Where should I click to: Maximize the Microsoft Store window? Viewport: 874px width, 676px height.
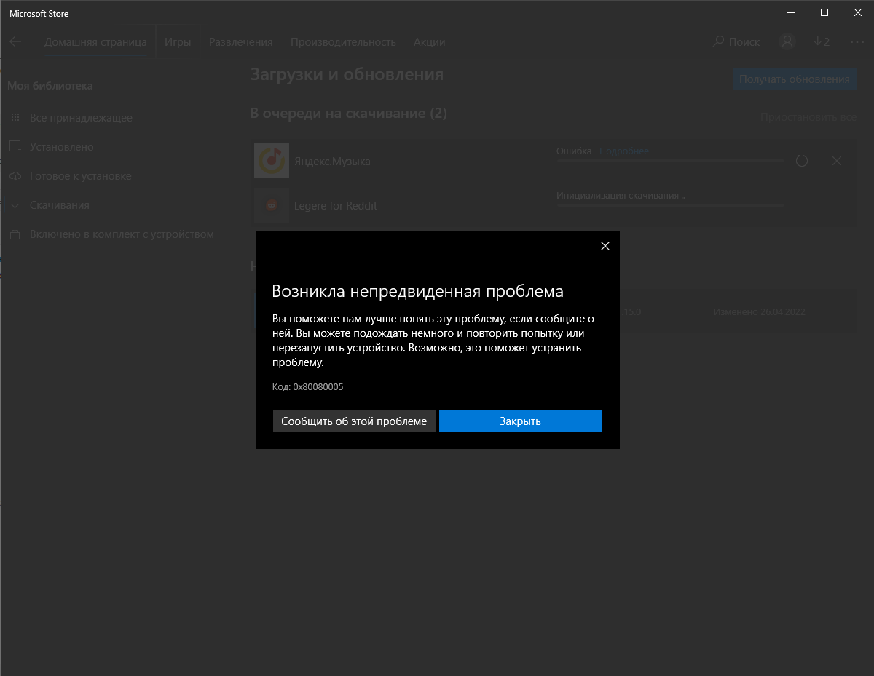824,12
